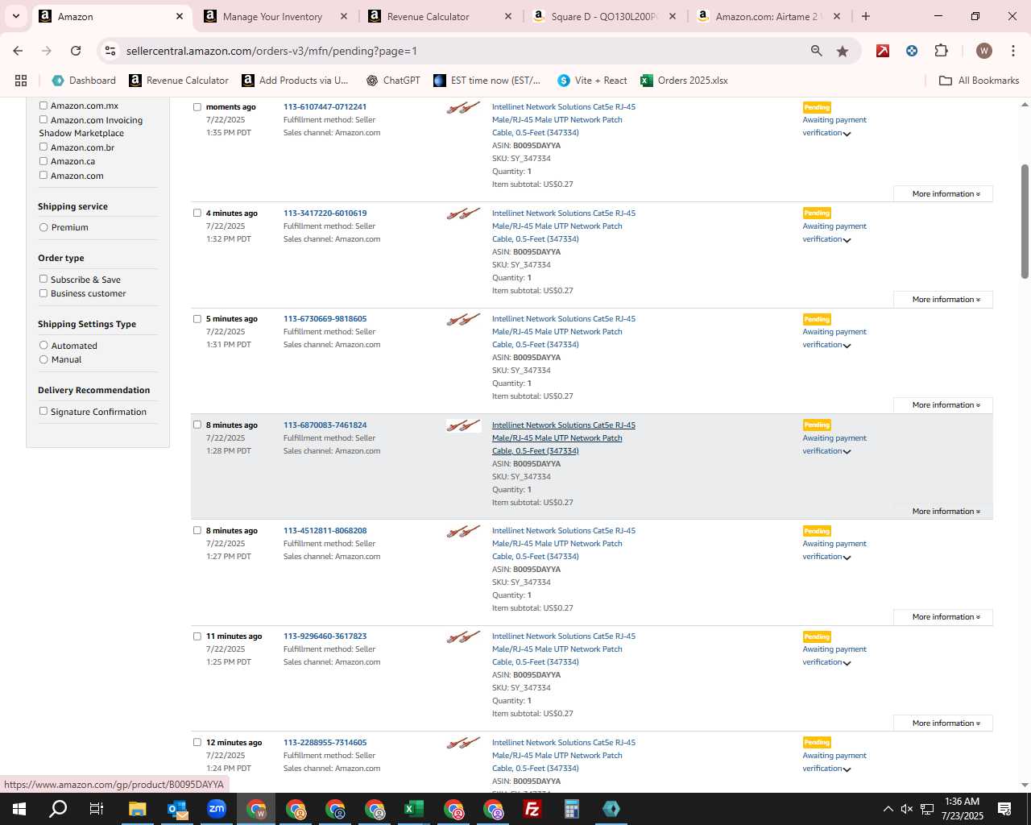Open File Explorer from taskbar
Viewport: 1031px width, 825px height.
(x=137, y=809)
